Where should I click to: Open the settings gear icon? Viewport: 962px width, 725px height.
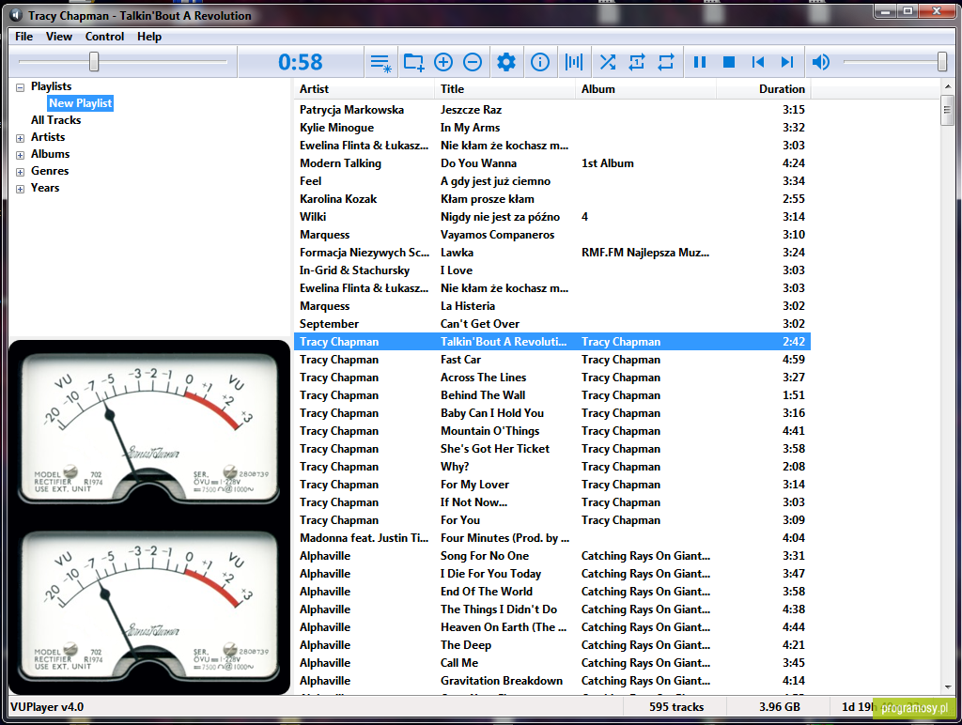pyautogui.click(x=506, y=62)
